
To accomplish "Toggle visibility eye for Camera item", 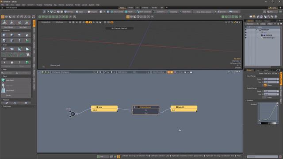I will pyautogui.click(x=246, y=35).
